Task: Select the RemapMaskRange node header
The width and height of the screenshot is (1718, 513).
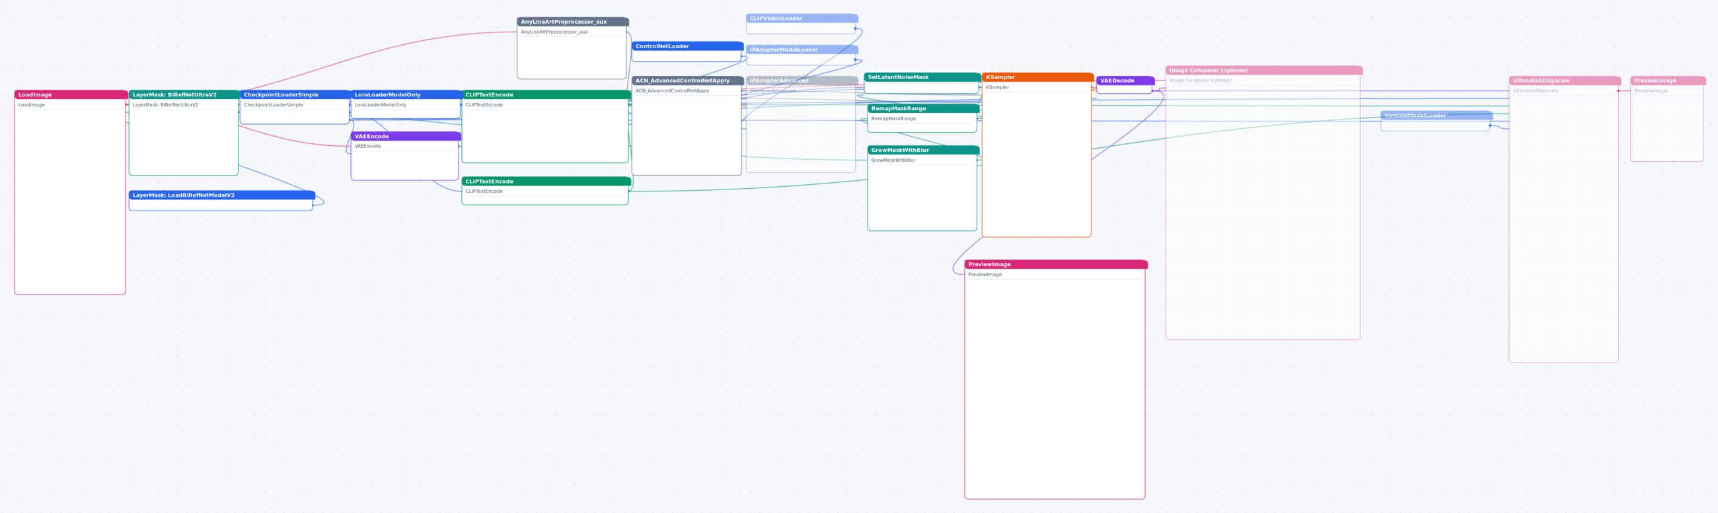Action: [924, 108]
